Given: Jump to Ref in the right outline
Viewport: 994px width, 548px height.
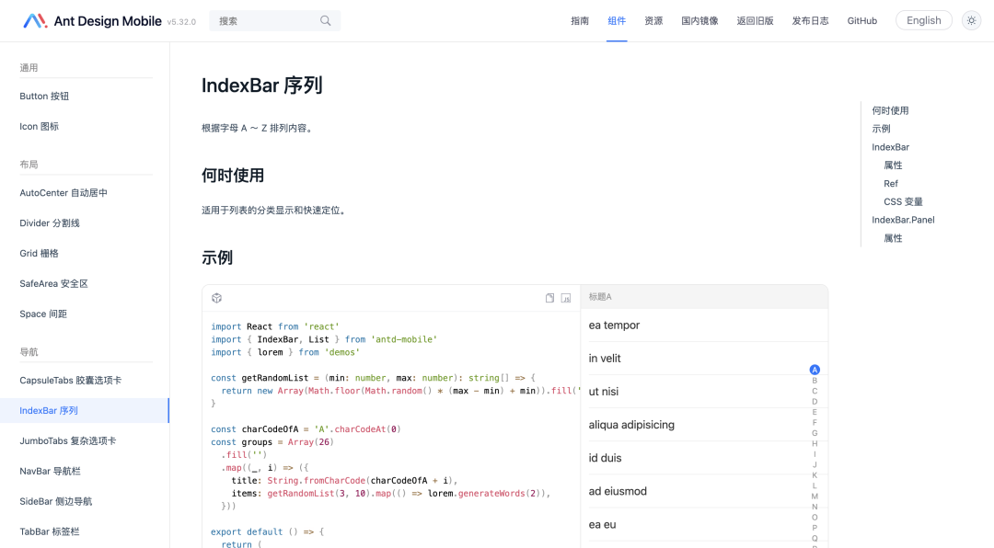Looking at the screenshot, I should [x=891, y=184].
